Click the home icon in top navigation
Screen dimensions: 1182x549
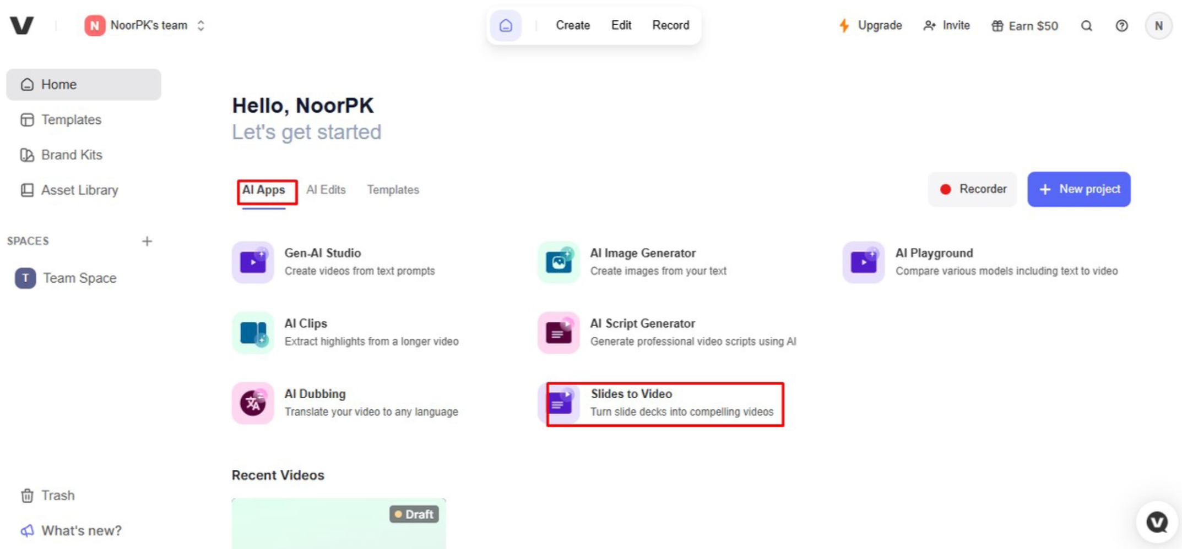point(506,25)
